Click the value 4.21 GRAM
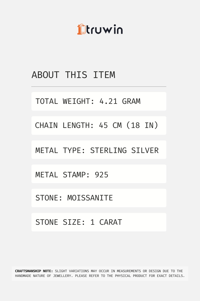This screenshot has height=301, width=200. click(120, 101)
